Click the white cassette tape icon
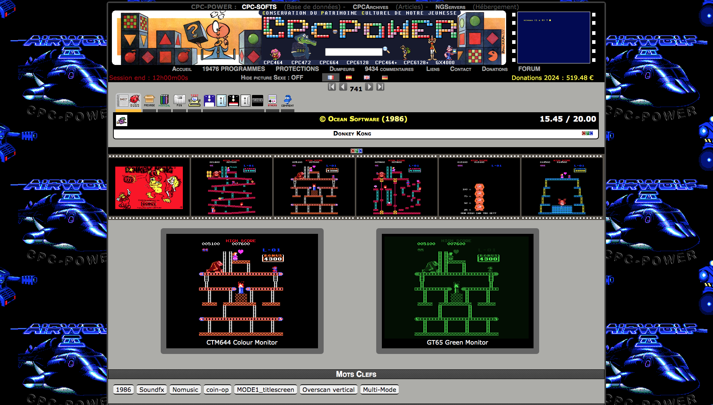 [x=246, y=101]
